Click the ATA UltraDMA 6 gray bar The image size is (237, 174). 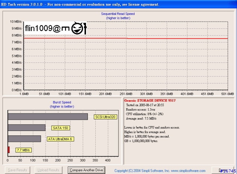(24, 139)
